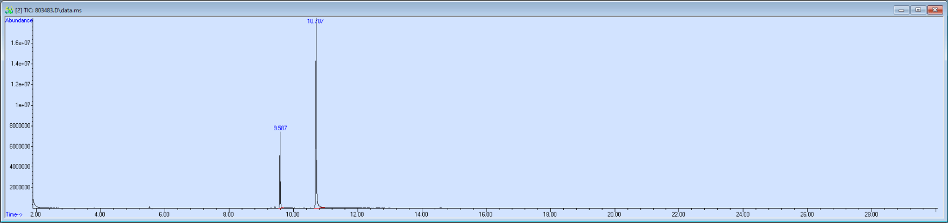The height and width of the screenshot is (223, 948).
Task: Click the 2.00 time tick label
Action: coord(36,214)
